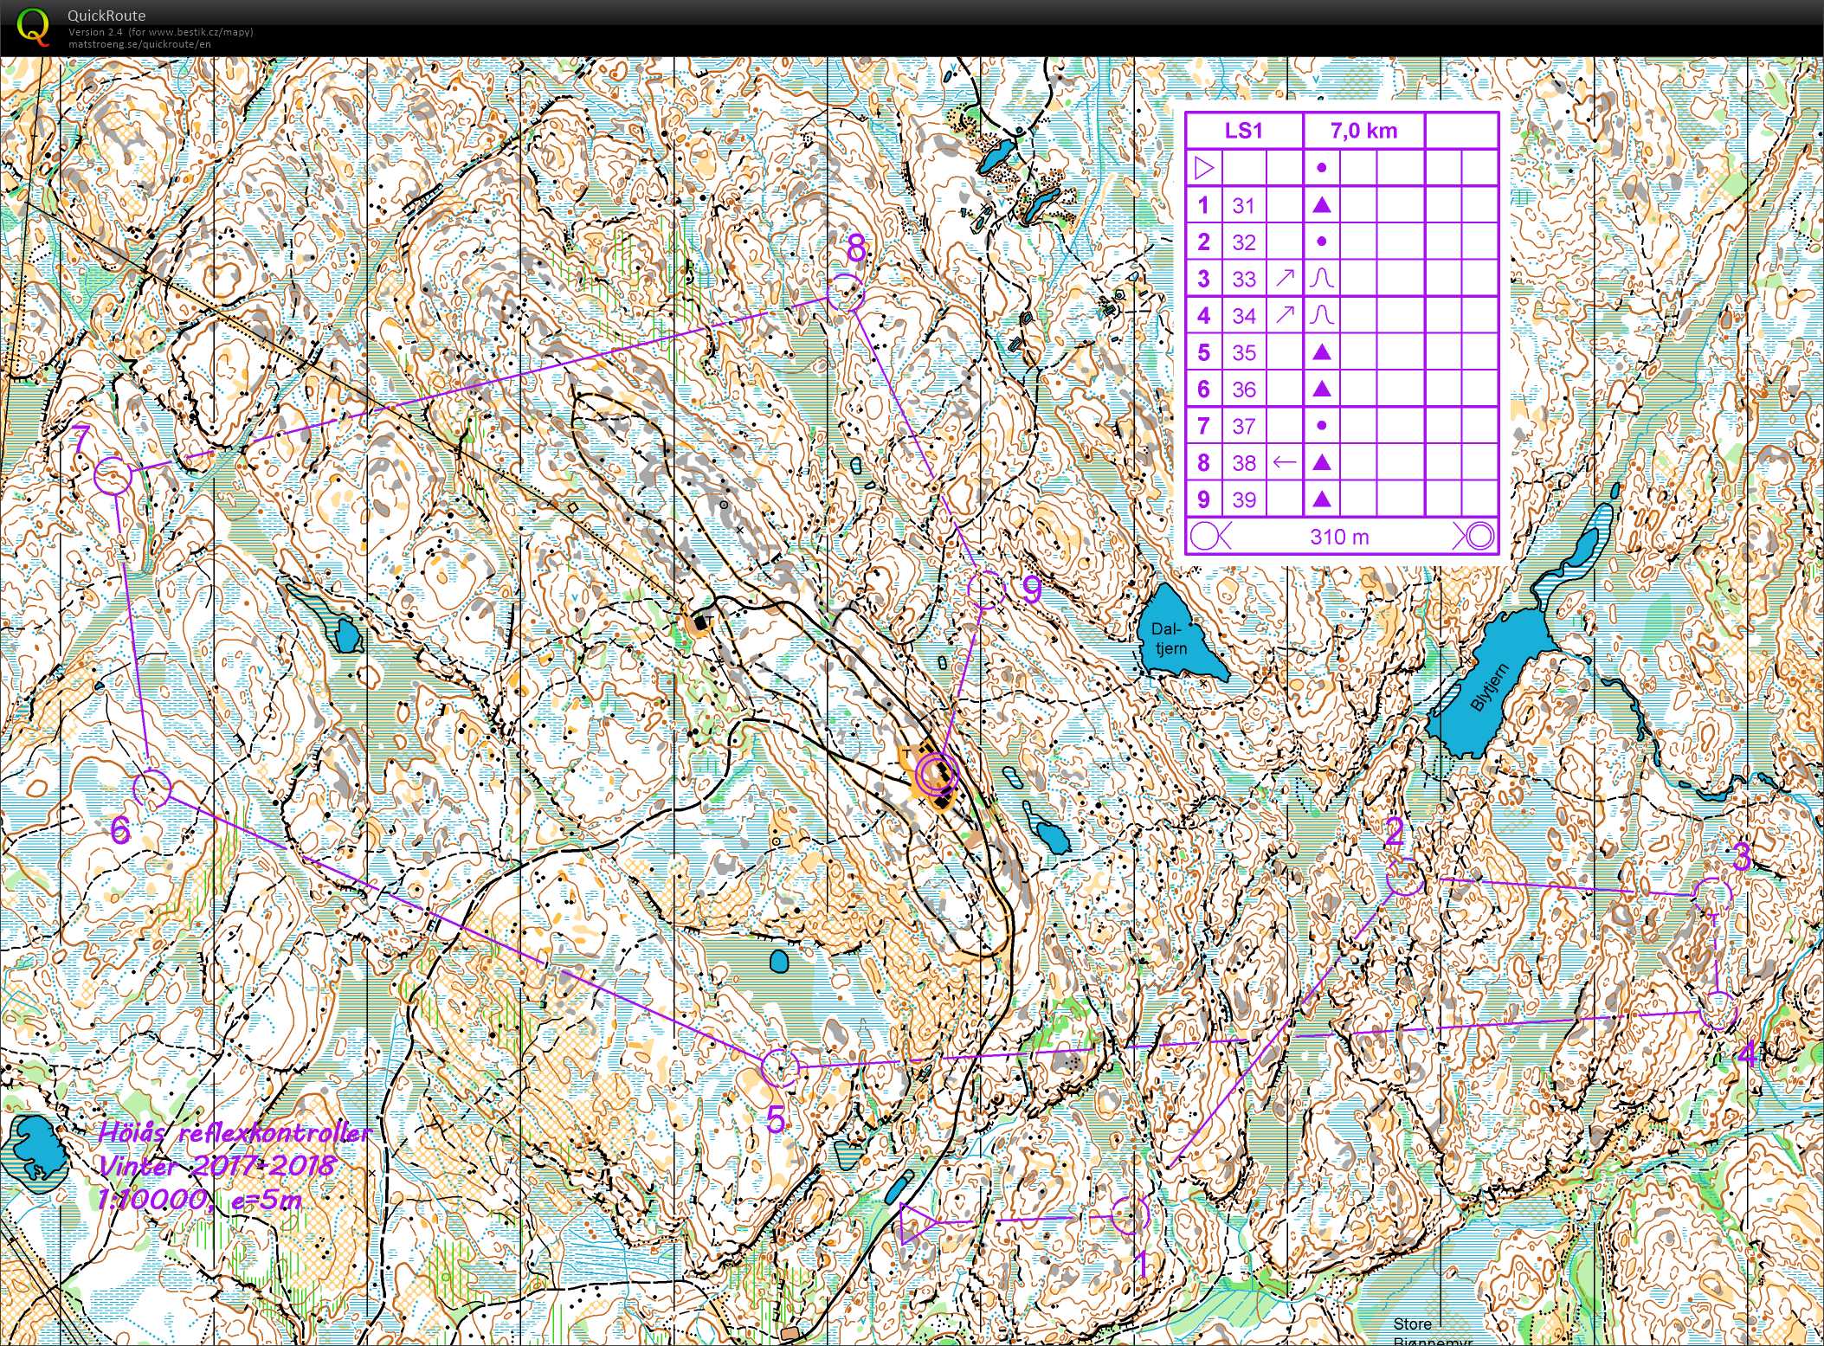
Task: Click the 1:10000, e=5m scale text
Action: pos(199,1200)
